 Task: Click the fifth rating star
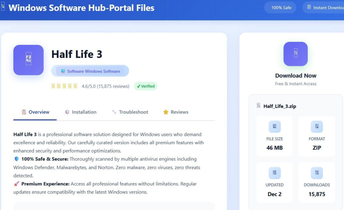[75, 86]
